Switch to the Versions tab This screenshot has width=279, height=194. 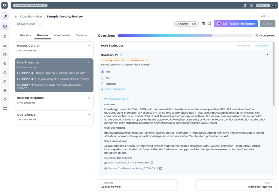81,35
